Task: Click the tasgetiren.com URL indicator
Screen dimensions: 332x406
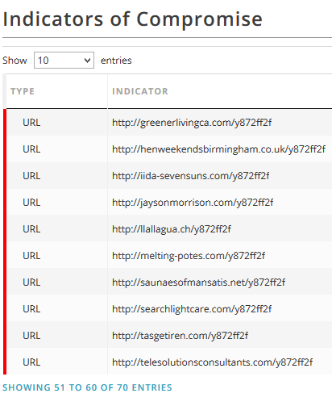Action: coord(180,336)
